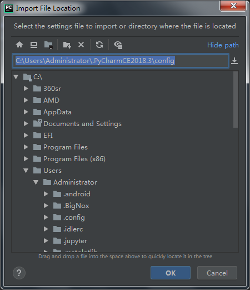Select the AppData folder
Image resolution: width=250 pixels, height=290 pixels.
coord(57,112)
